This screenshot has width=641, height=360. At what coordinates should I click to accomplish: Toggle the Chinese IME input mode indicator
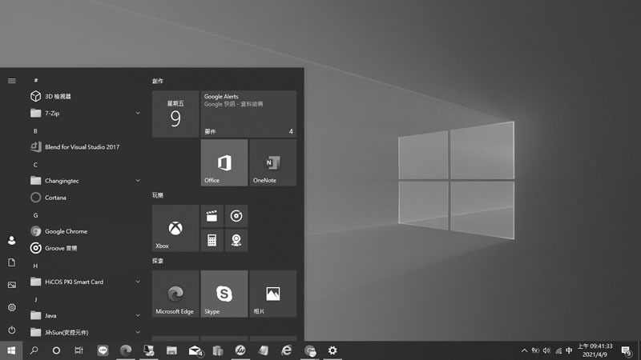(x=569, y=350)
